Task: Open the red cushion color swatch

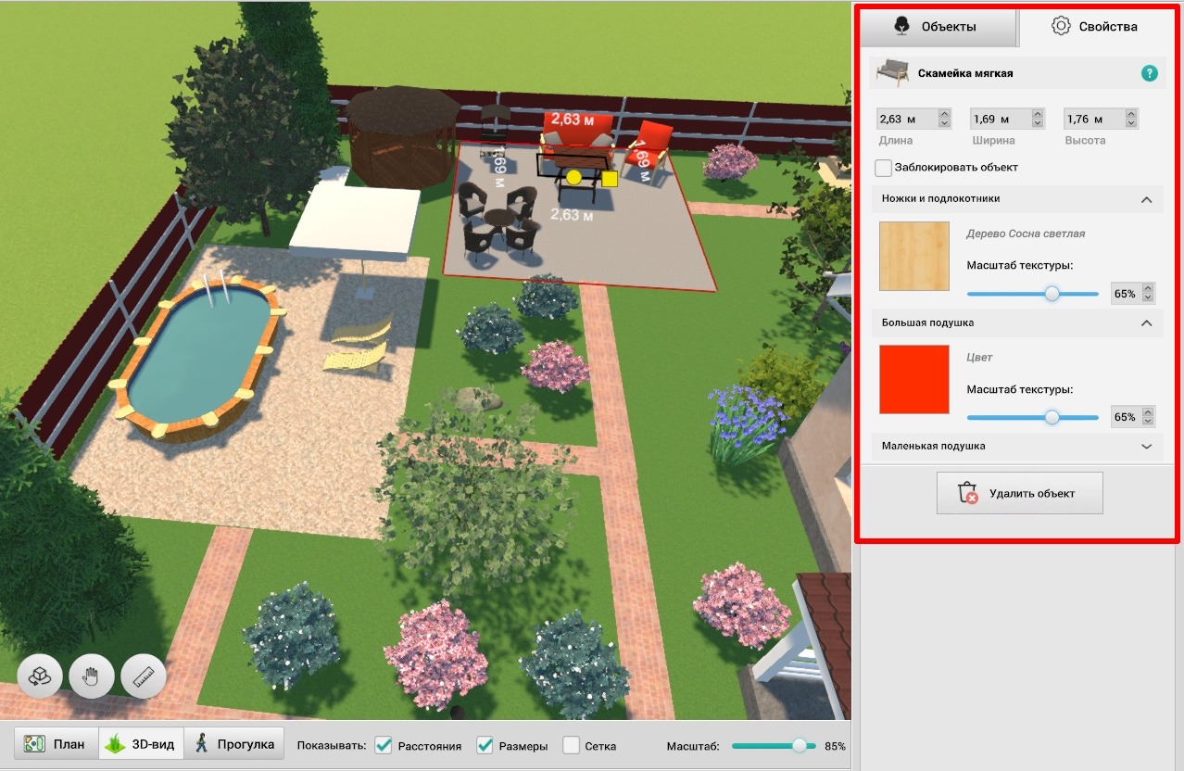Action: click(x=914, y=379)
